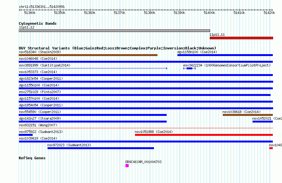Select the brown nsv1038618 complex bar
Screen dimensions: 282x183
(248, 115)
